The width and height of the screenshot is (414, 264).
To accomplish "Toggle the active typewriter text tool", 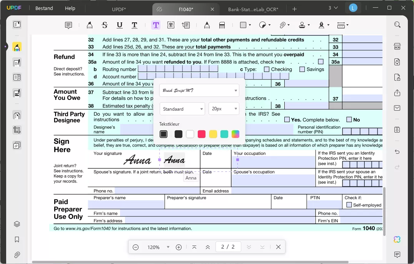I will (x=156, y=25).
